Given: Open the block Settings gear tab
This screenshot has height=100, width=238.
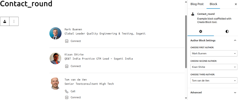Looking at the screenshot, I should click(201, 32).
